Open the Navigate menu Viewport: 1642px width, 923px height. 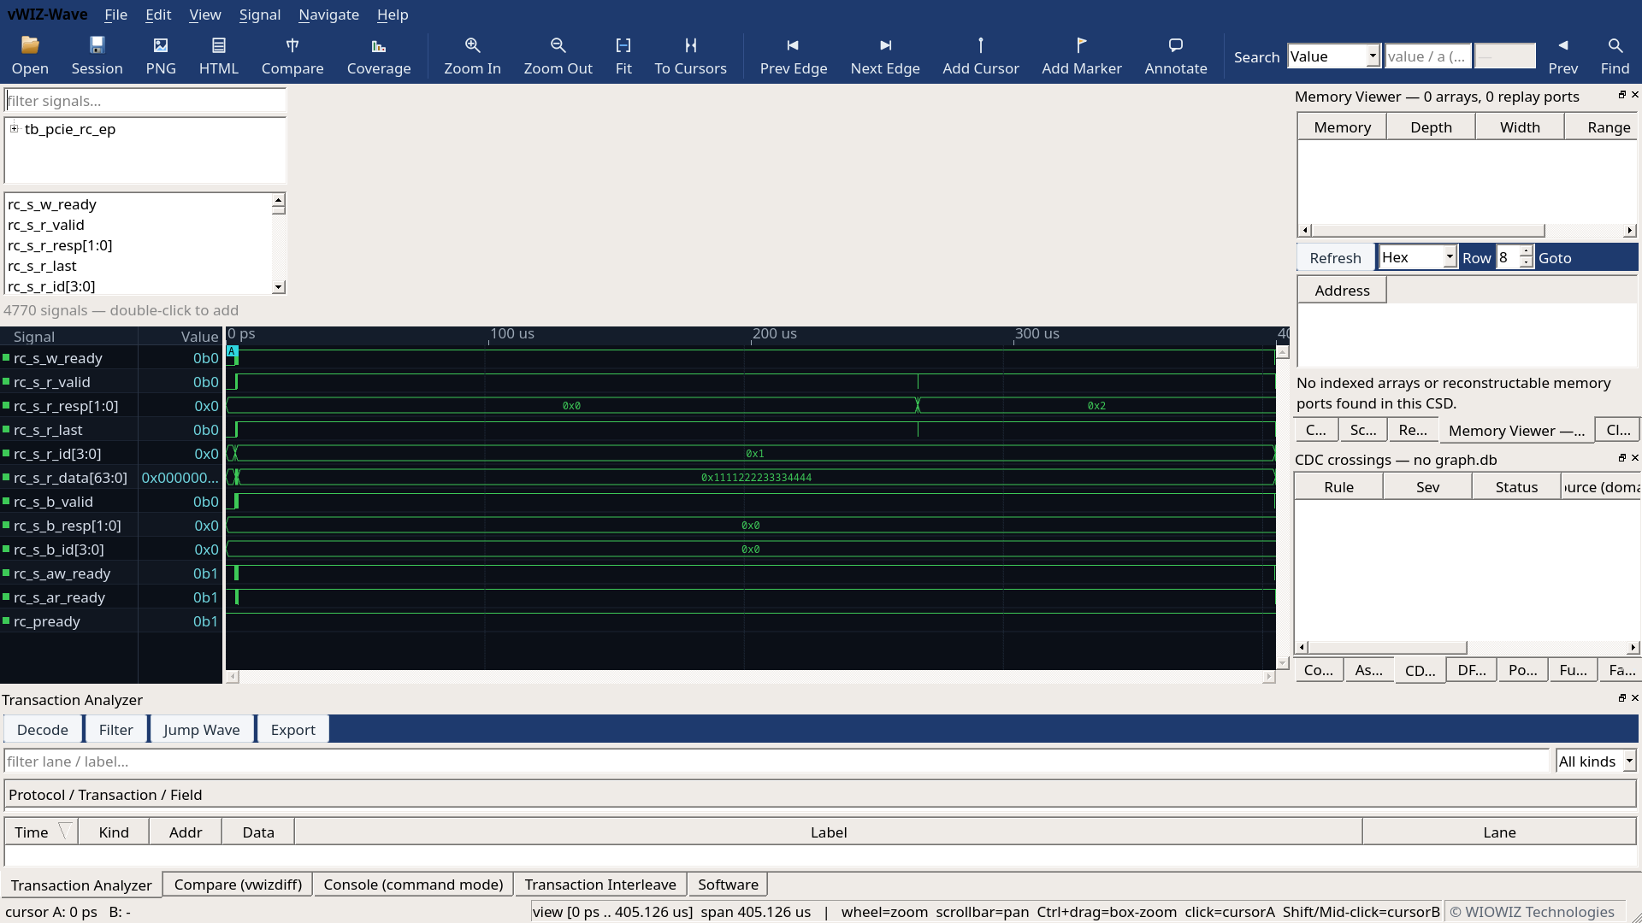328,15
